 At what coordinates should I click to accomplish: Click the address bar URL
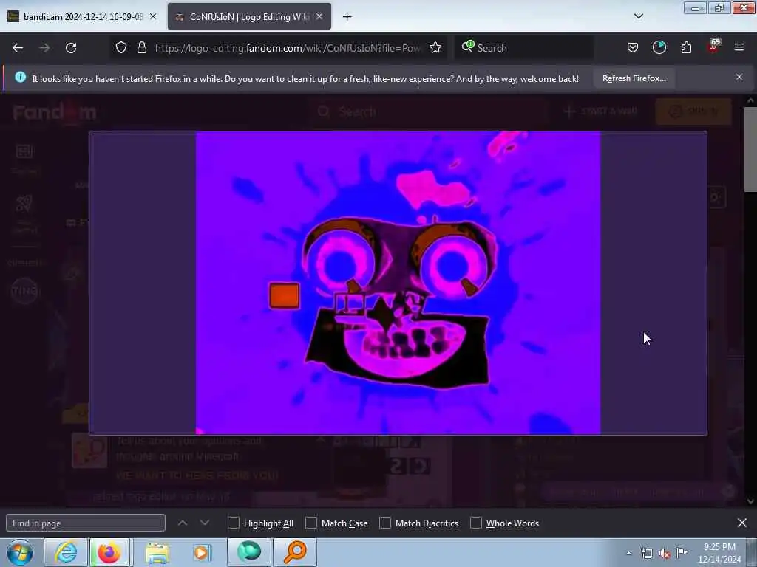288,48
